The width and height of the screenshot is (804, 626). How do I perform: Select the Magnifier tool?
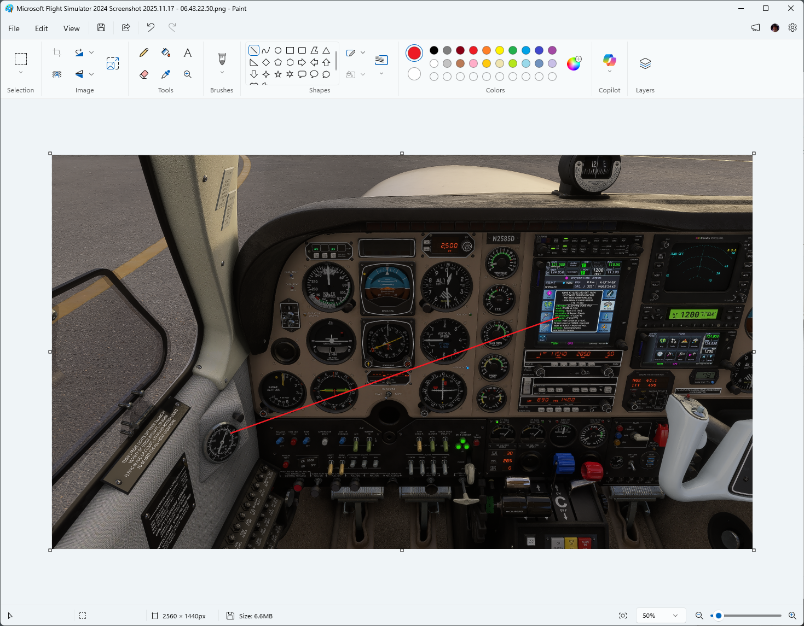point(187,74)
